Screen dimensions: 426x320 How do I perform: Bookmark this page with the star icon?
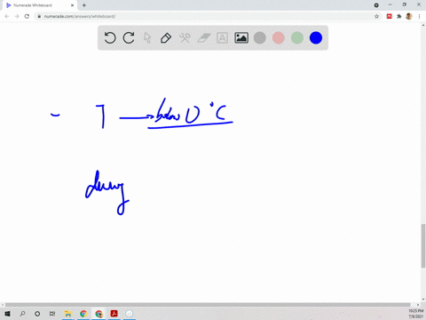[376, 16]
